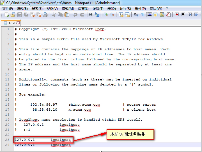Open the 语言(L) menu
The width and height of the screenshot is (202, 152).
[x=83, y=9]
